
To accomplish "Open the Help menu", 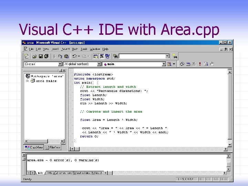I will (105, 49).
